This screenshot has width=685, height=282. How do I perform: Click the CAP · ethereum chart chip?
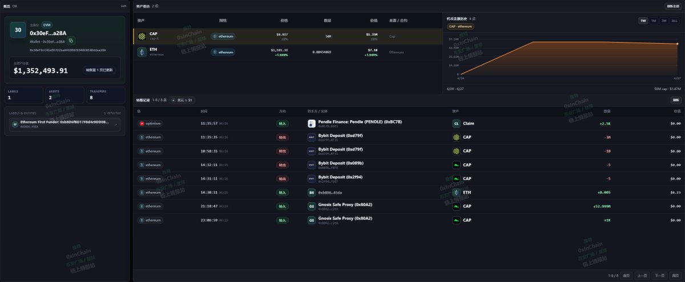click(461, 26)
